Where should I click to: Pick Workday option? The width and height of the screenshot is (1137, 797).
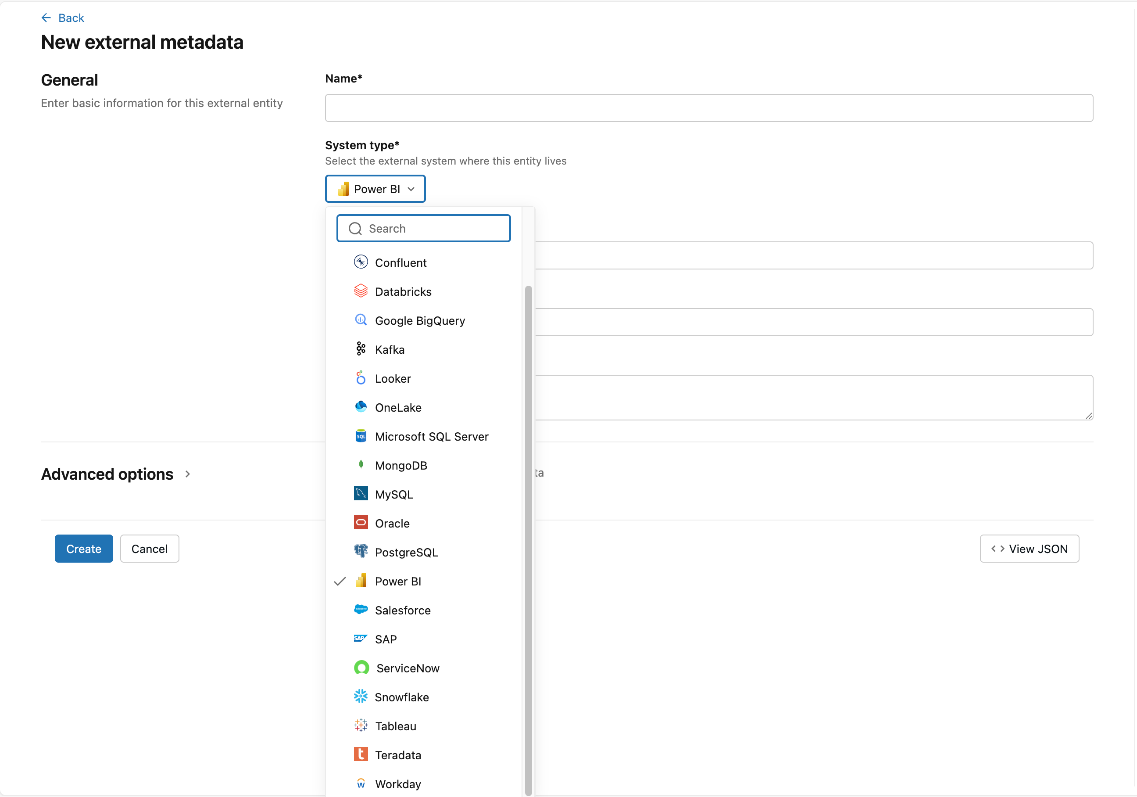coord(423,784)
